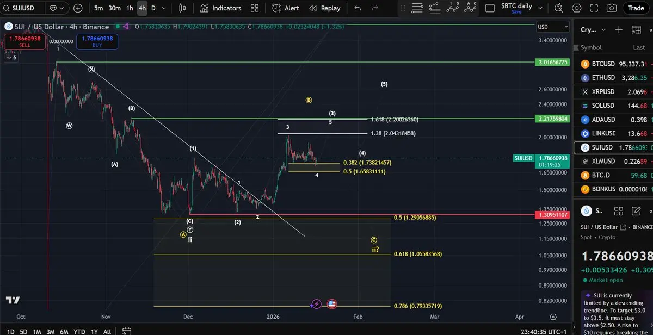Image resolution: width=653 pixels, height=335 pixels.
Task: Click the TradingView logo on the chart
Action: 13,300
